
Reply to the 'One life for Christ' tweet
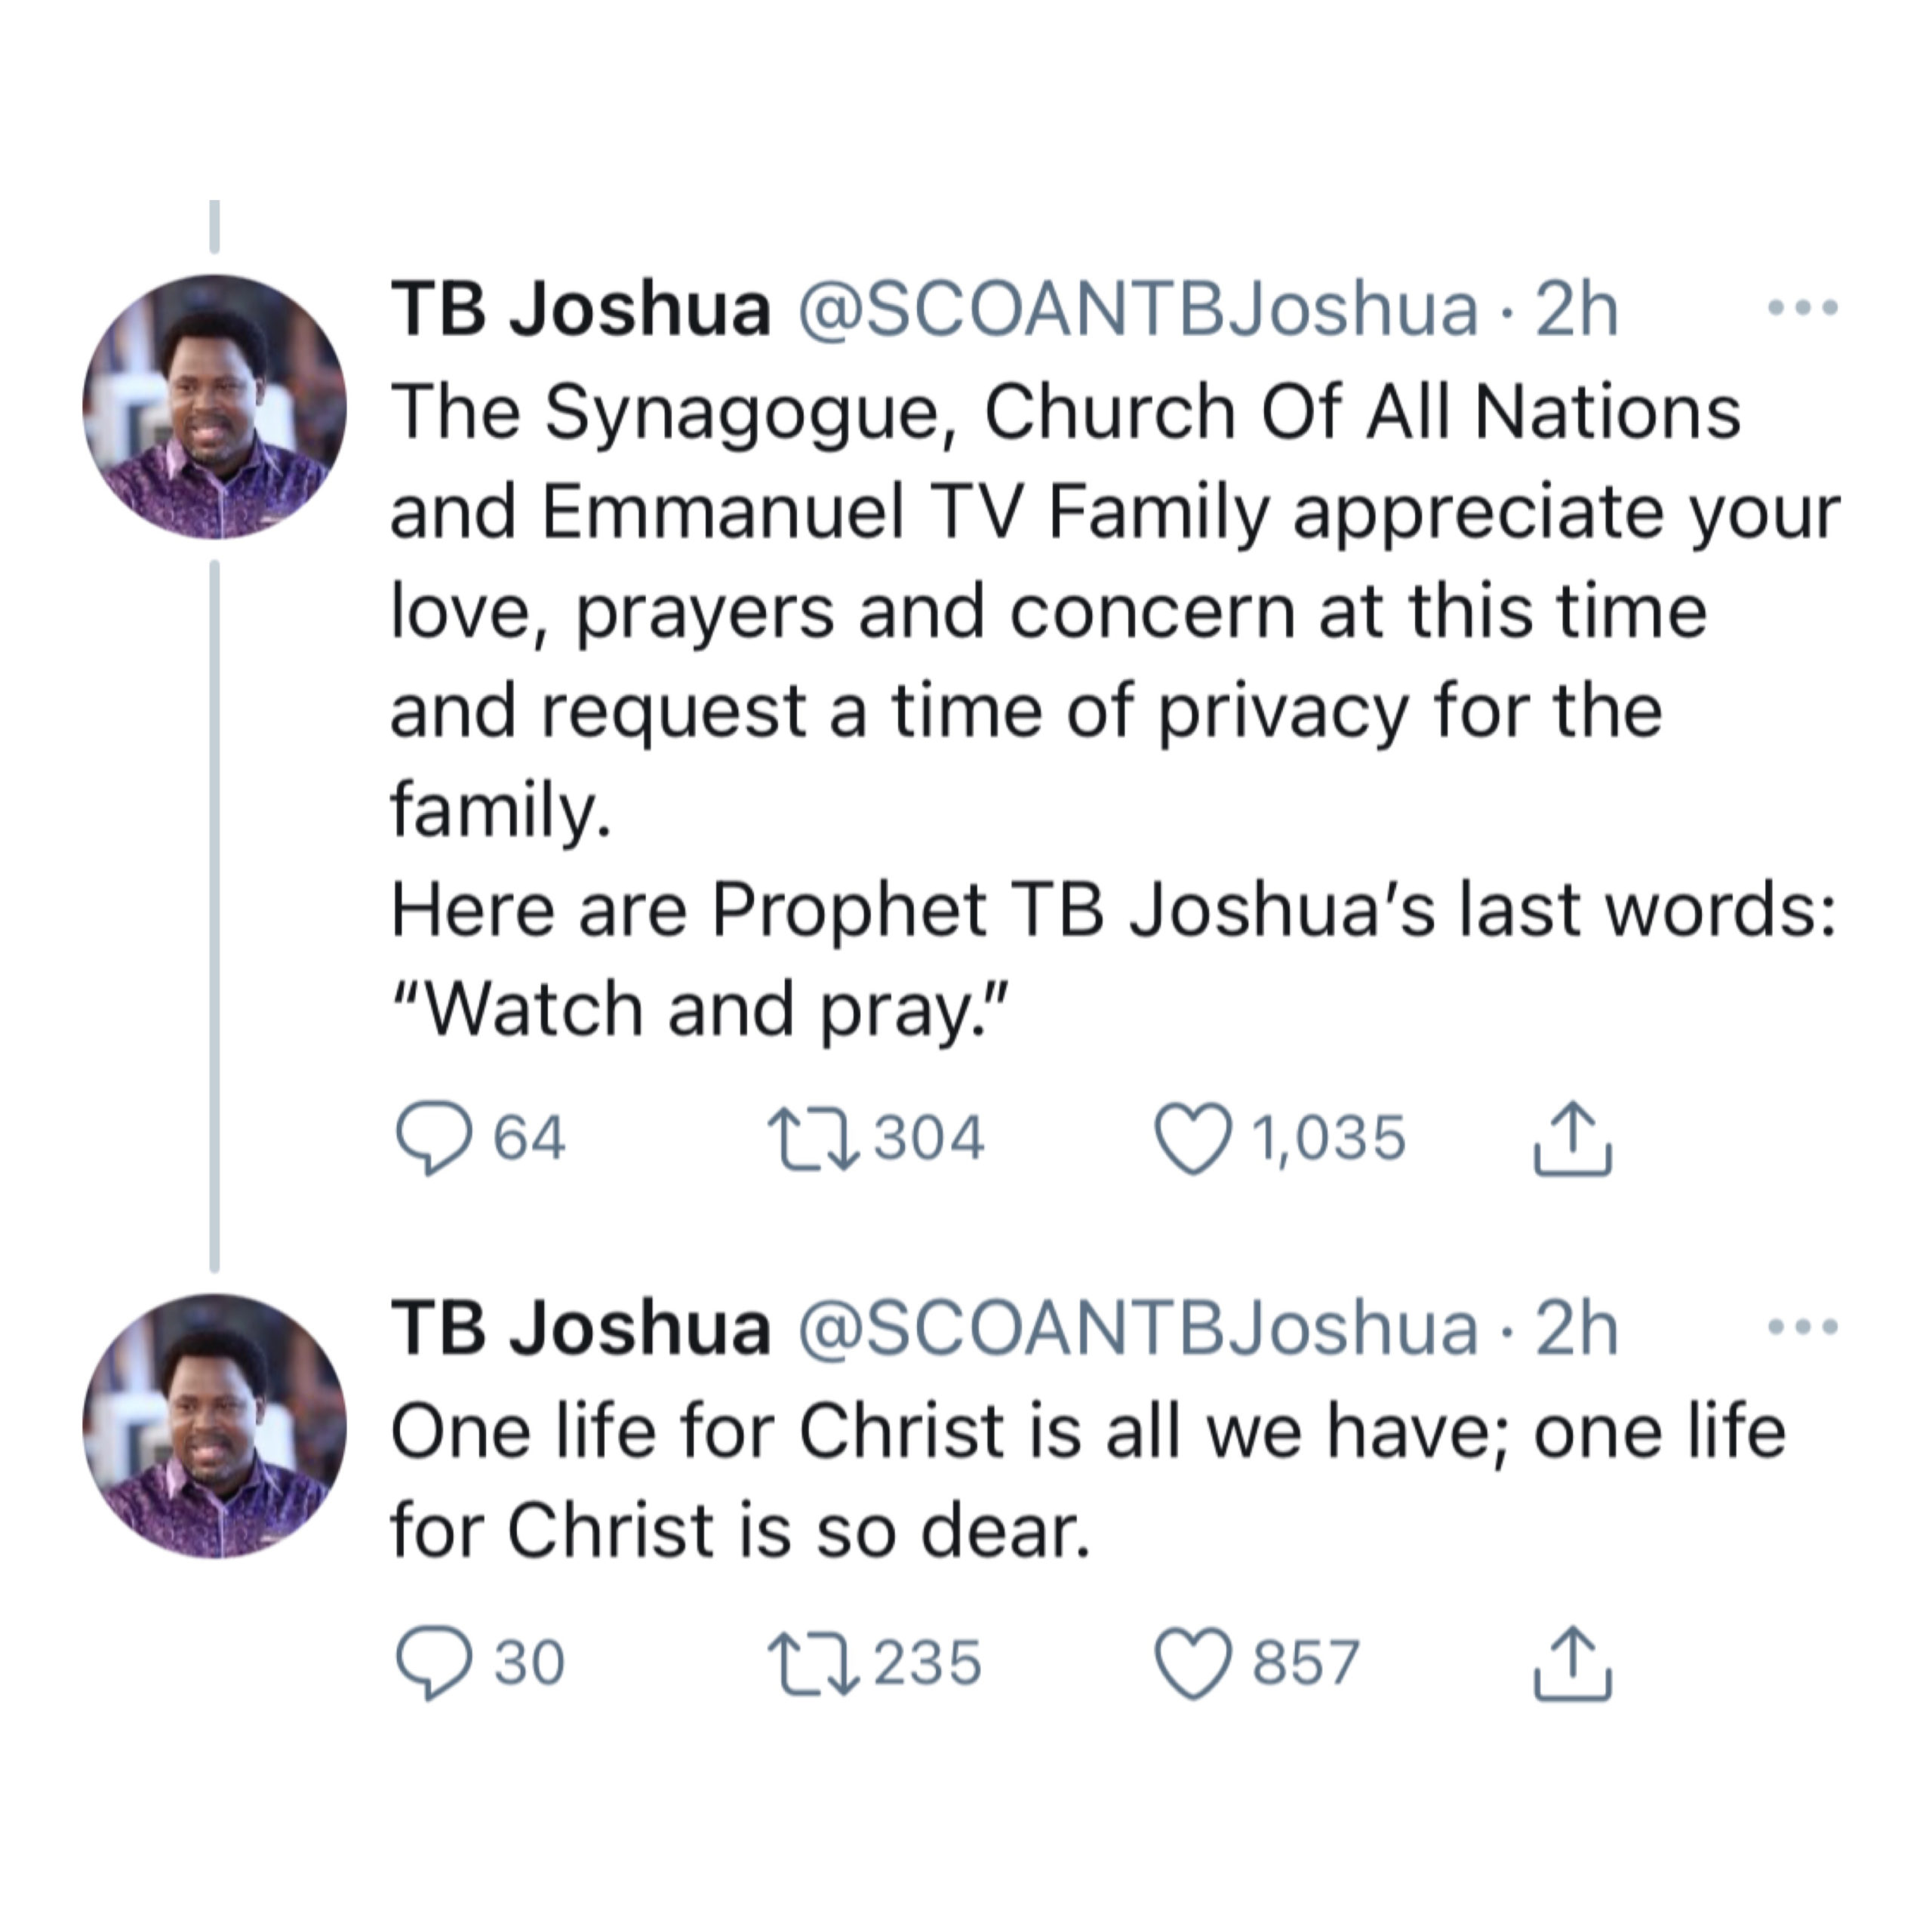coord(434,1663)
